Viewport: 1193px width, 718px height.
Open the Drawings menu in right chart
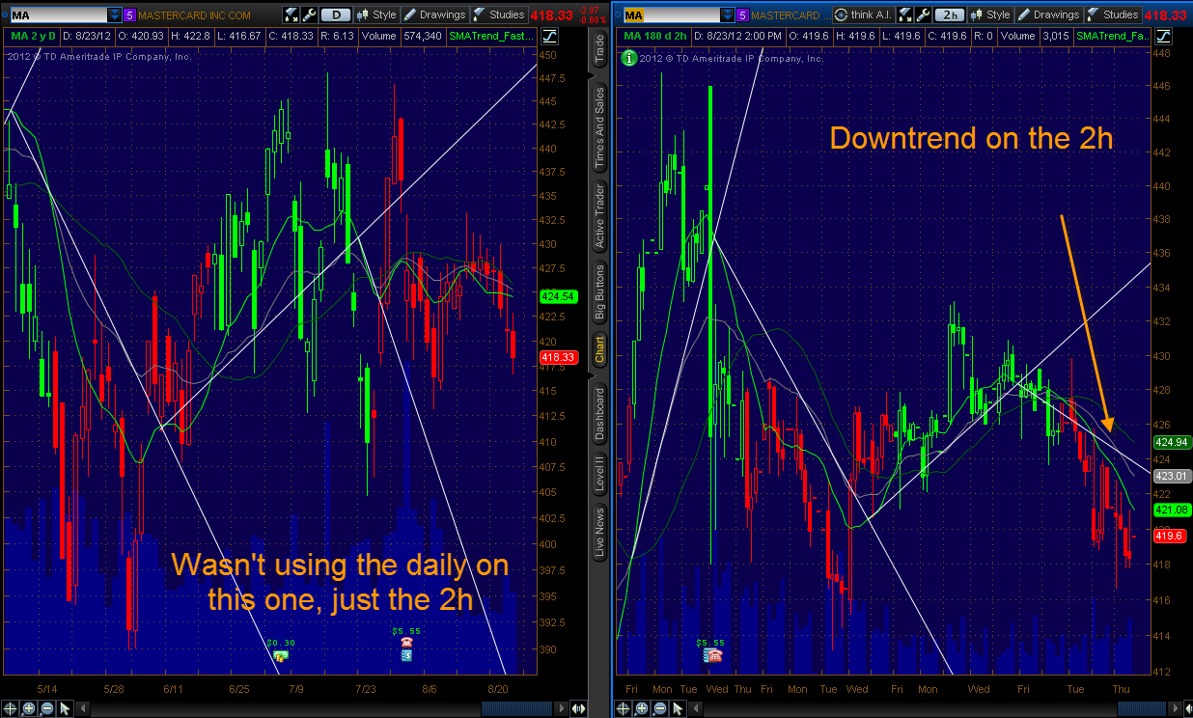coord(1048,15)
